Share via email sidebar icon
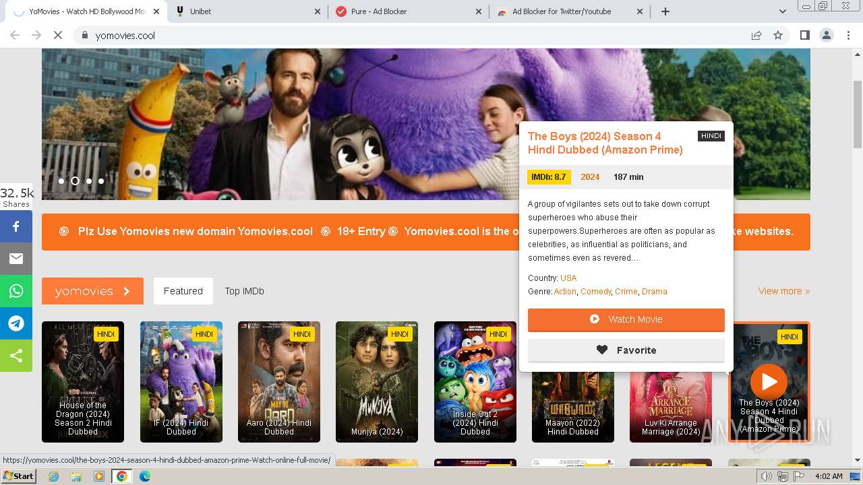The height and width of the screenshot is (485, 863). coord(16,259)
